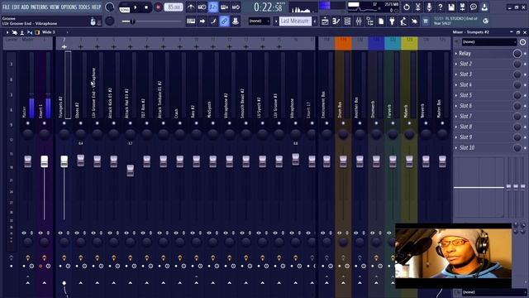Toggle the step editing arrow icon

202,21
